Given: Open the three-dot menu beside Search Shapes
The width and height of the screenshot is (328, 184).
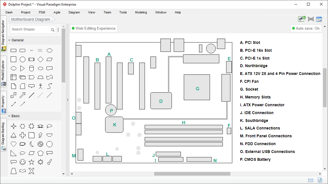Looking at the screenshot, I should coord(58,29).
